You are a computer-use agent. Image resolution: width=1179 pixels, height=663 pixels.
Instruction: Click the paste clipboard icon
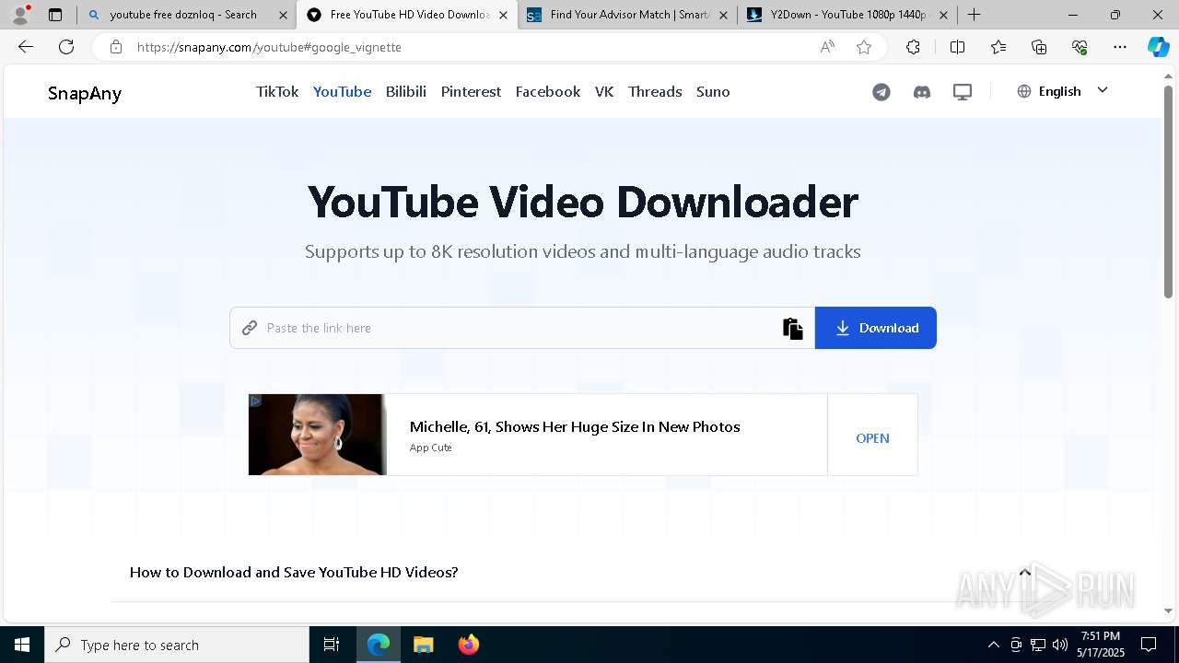(x=793, y=329)
